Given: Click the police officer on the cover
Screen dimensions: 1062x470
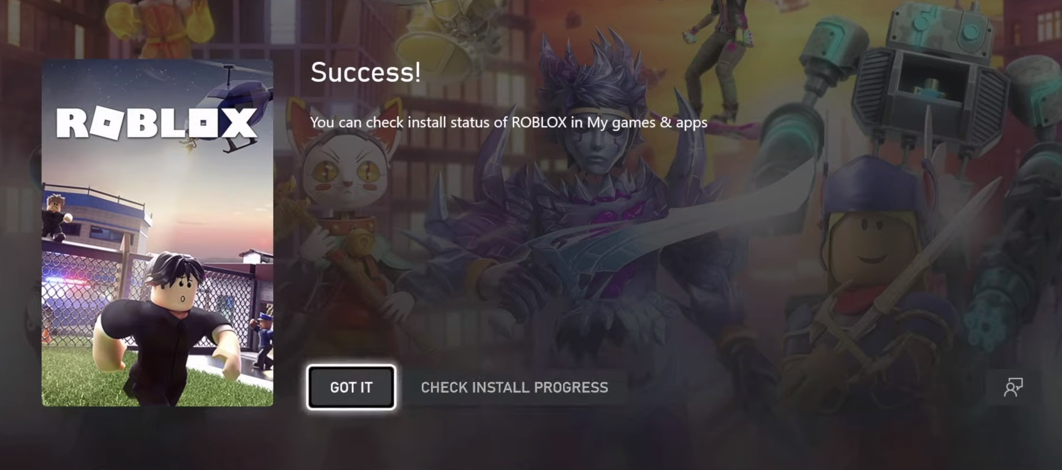Looking at the screenshot, I should coord(263,340).
